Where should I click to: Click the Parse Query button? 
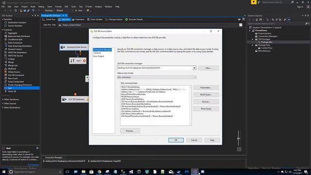click(x=206, y=109)
